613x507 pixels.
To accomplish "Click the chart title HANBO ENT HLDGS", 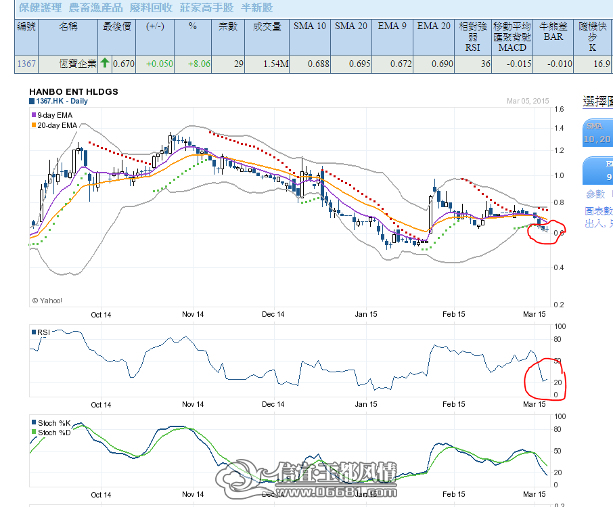I will [x=74, y=91].
